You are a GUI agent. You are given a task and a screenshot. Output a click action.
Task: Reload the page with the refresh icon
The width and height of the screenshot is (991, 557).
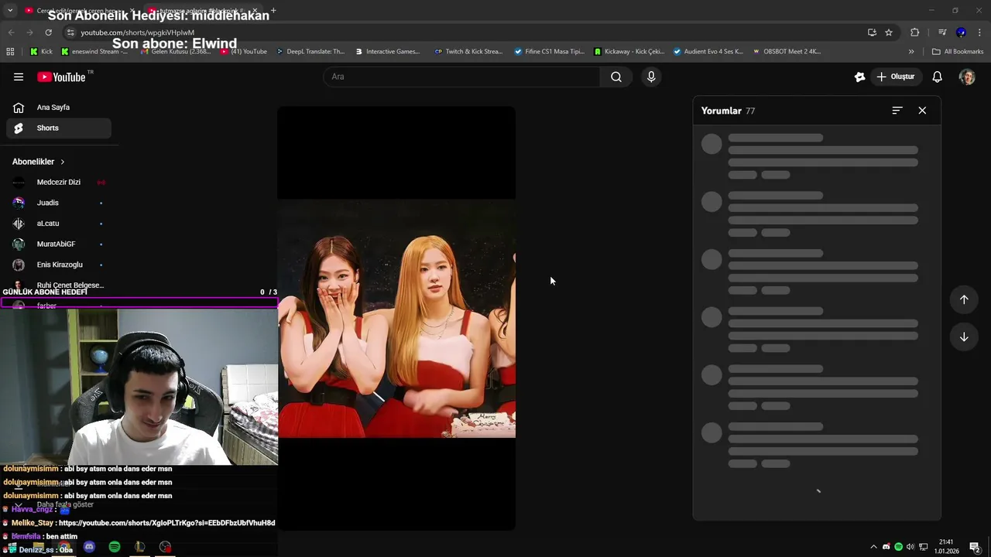48,32
